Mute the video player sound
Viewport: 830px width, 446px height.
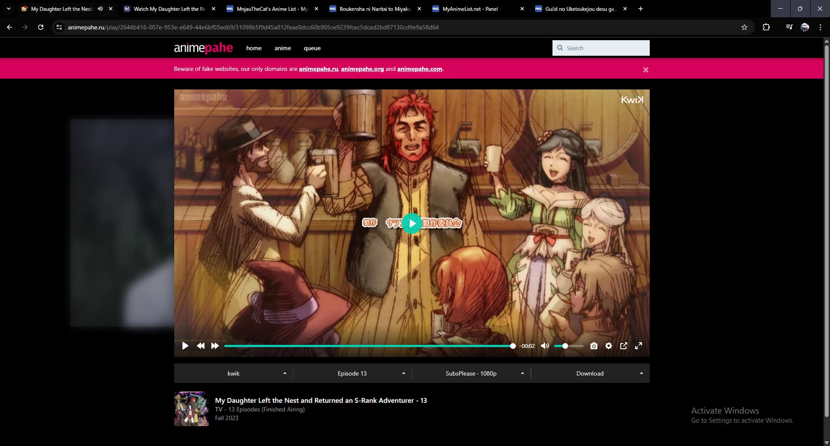(545, 346)
